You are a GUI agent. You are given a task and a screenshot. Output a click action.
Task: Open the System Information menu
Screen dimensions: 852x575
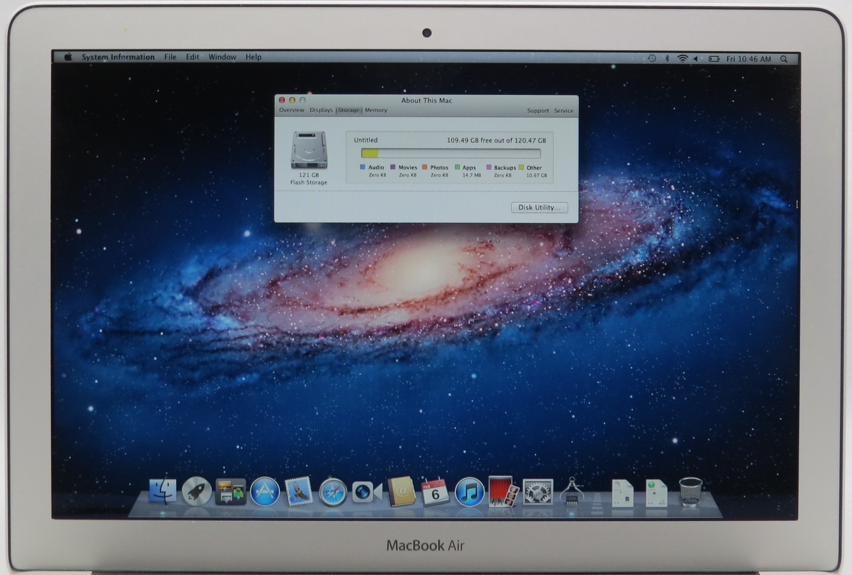coord(118,57)
